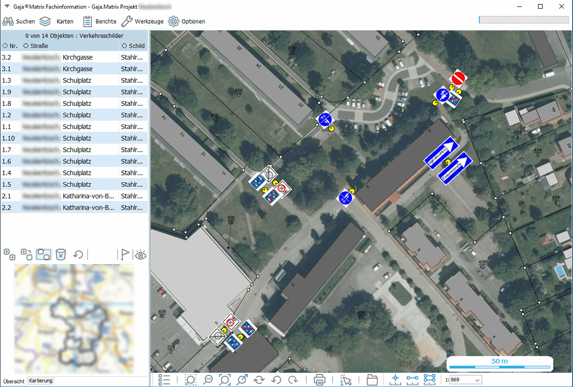Click the flag marker icon
This screenshot has height=387, width=573.
(124, 254)
